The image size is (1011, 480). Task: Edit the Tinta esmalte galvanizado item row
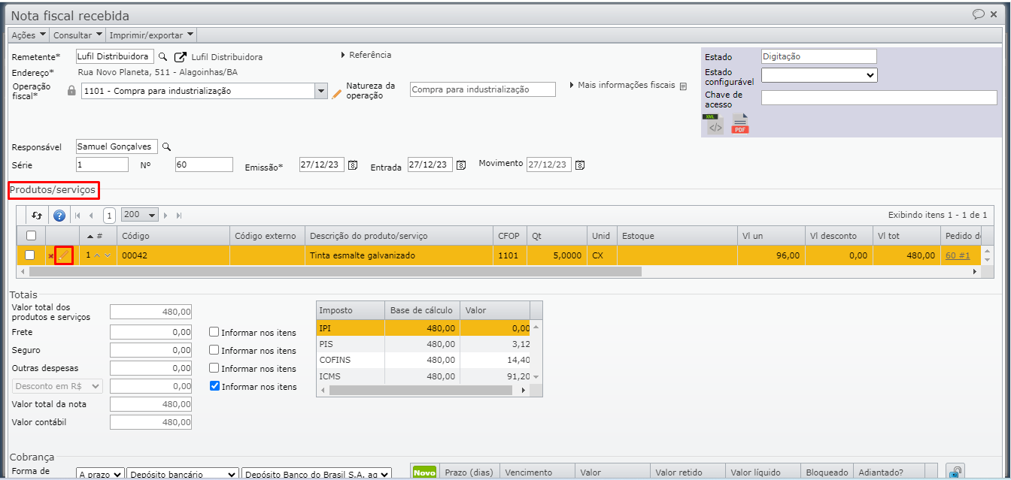tap(64, 255)
